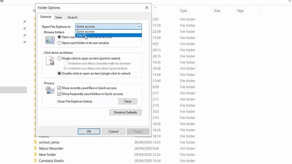Open the View tab
Viewport: 292px width, 164px height.
click(x=58, y=17)
